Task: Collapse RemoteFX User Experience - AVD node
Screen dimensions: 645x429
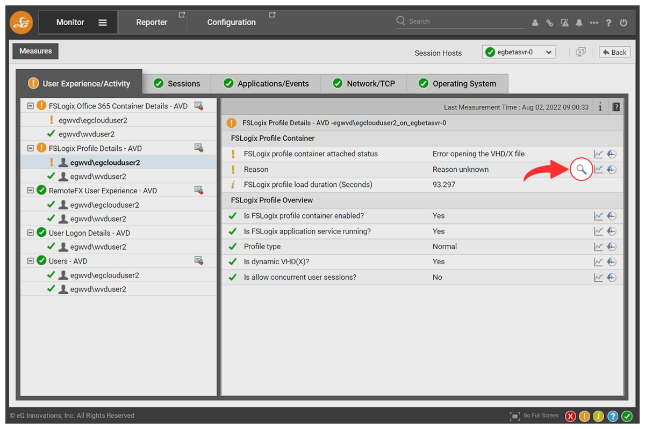Action: pos(30,191)
